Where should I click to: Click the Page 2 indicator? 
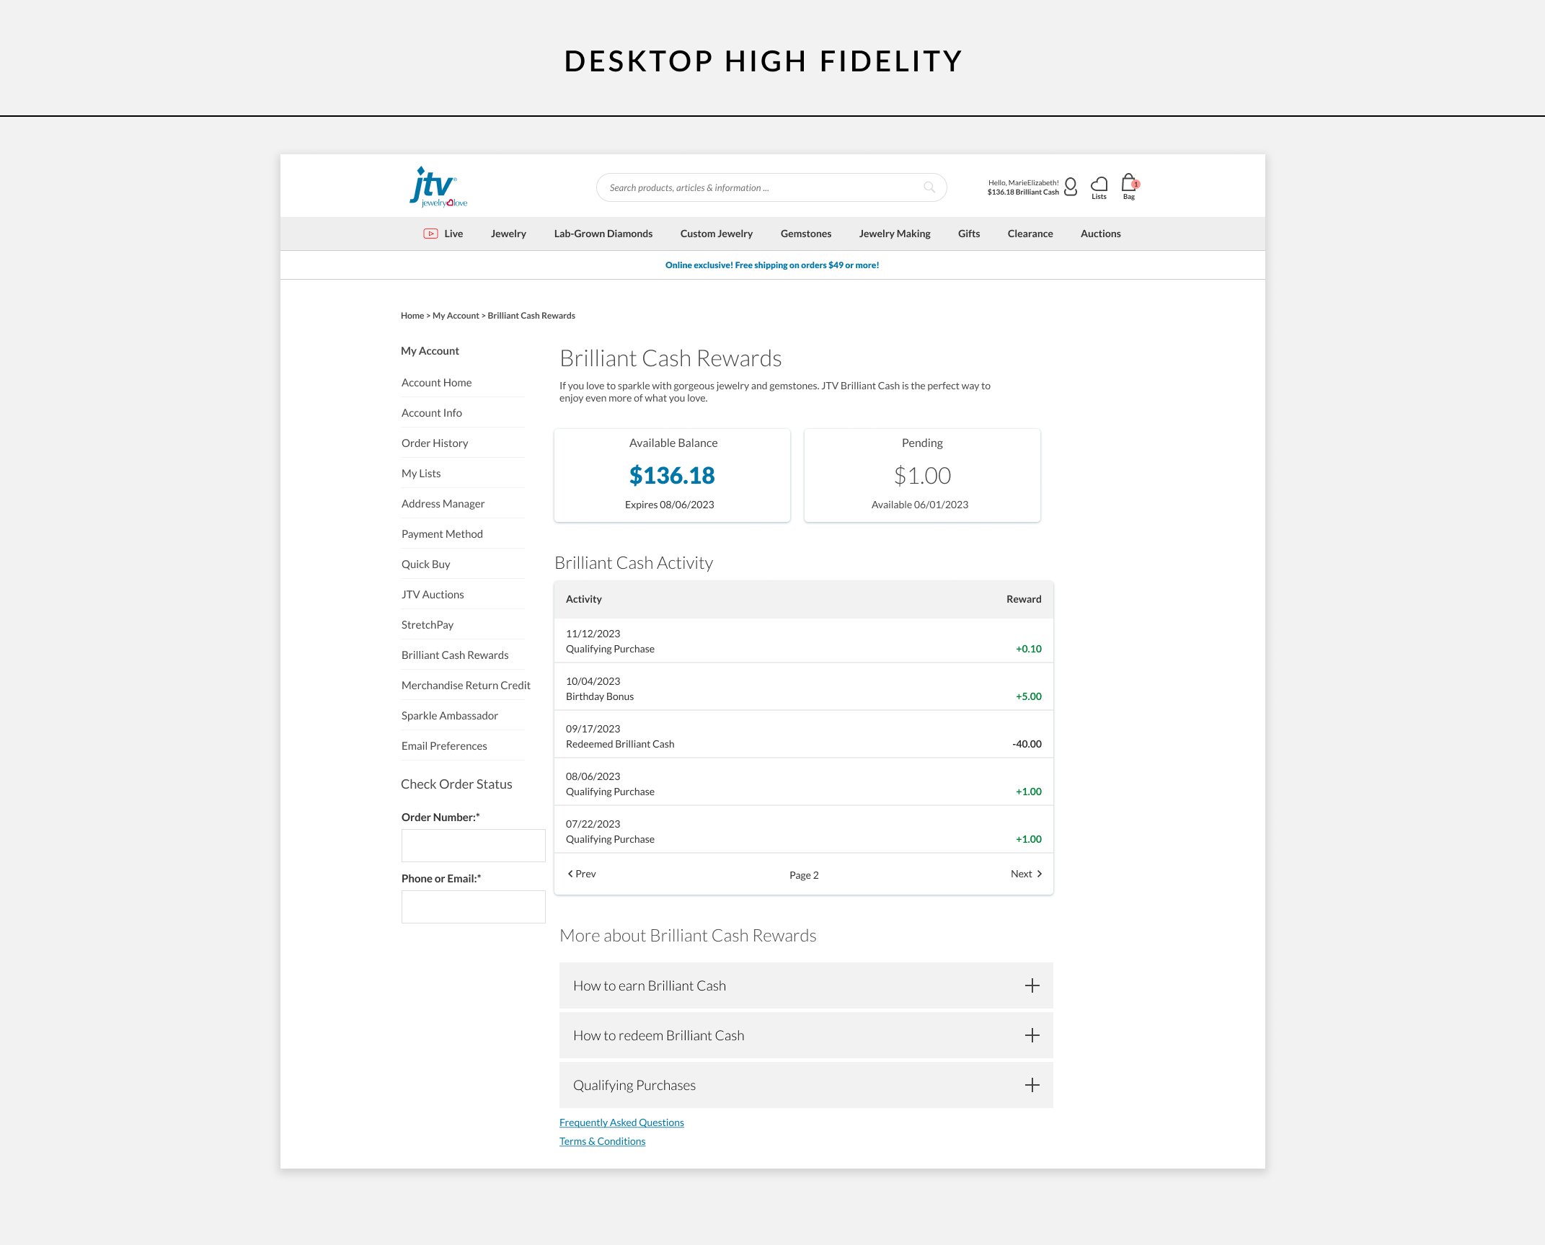[x=803, y=875]
